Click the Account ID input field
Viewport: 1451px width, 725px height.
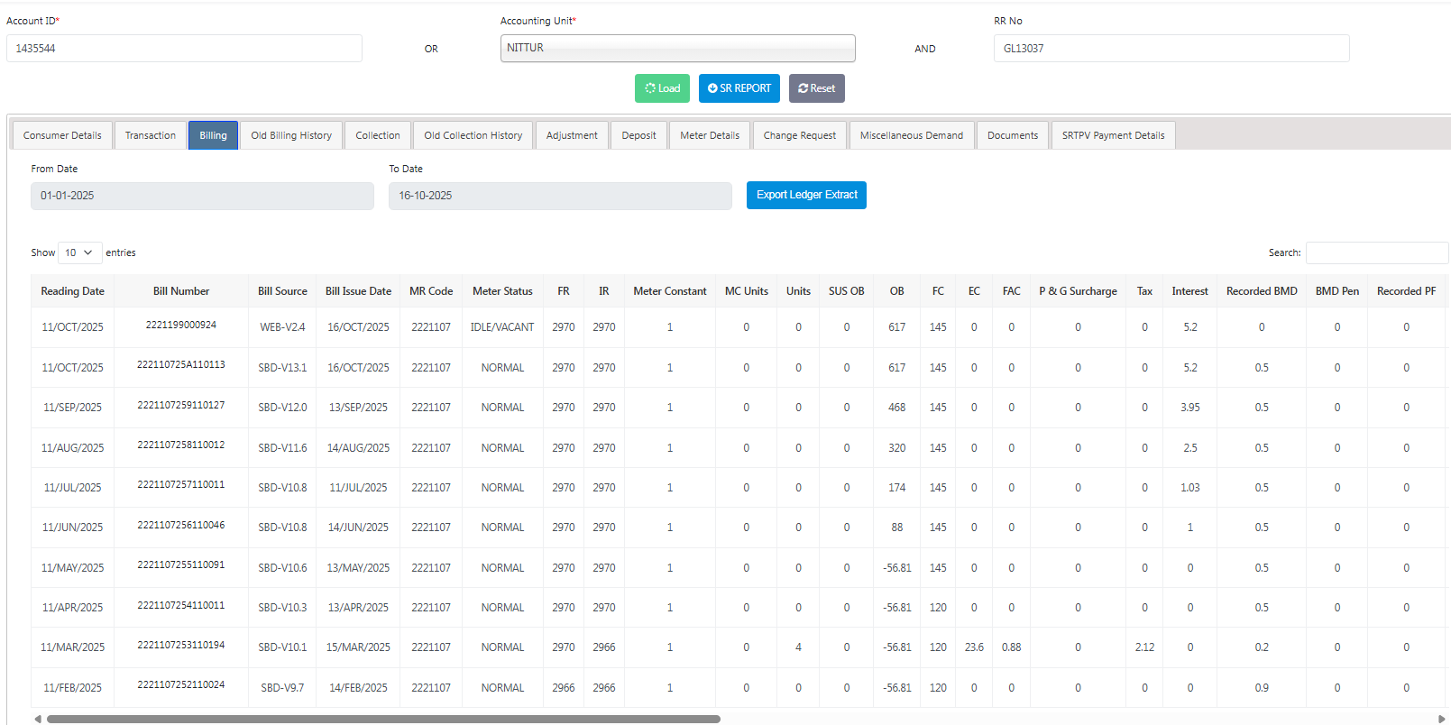(x=184, y=49)
